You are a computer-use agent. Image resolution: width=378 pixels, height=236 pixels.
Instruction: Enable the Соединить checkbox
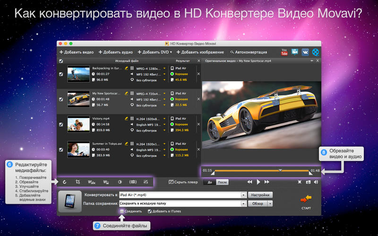click(x=122, y=211)
